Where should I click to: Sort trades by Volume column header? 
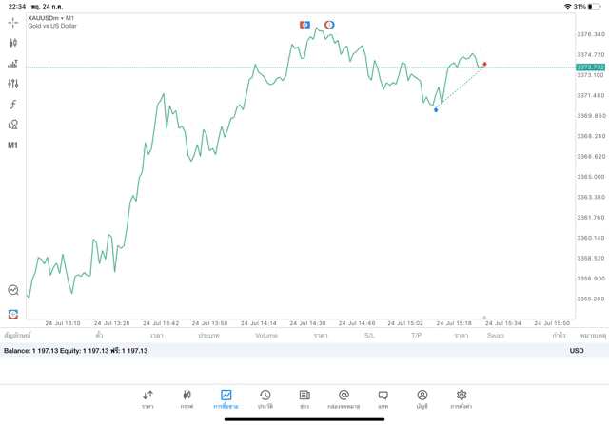pos(266,336)
